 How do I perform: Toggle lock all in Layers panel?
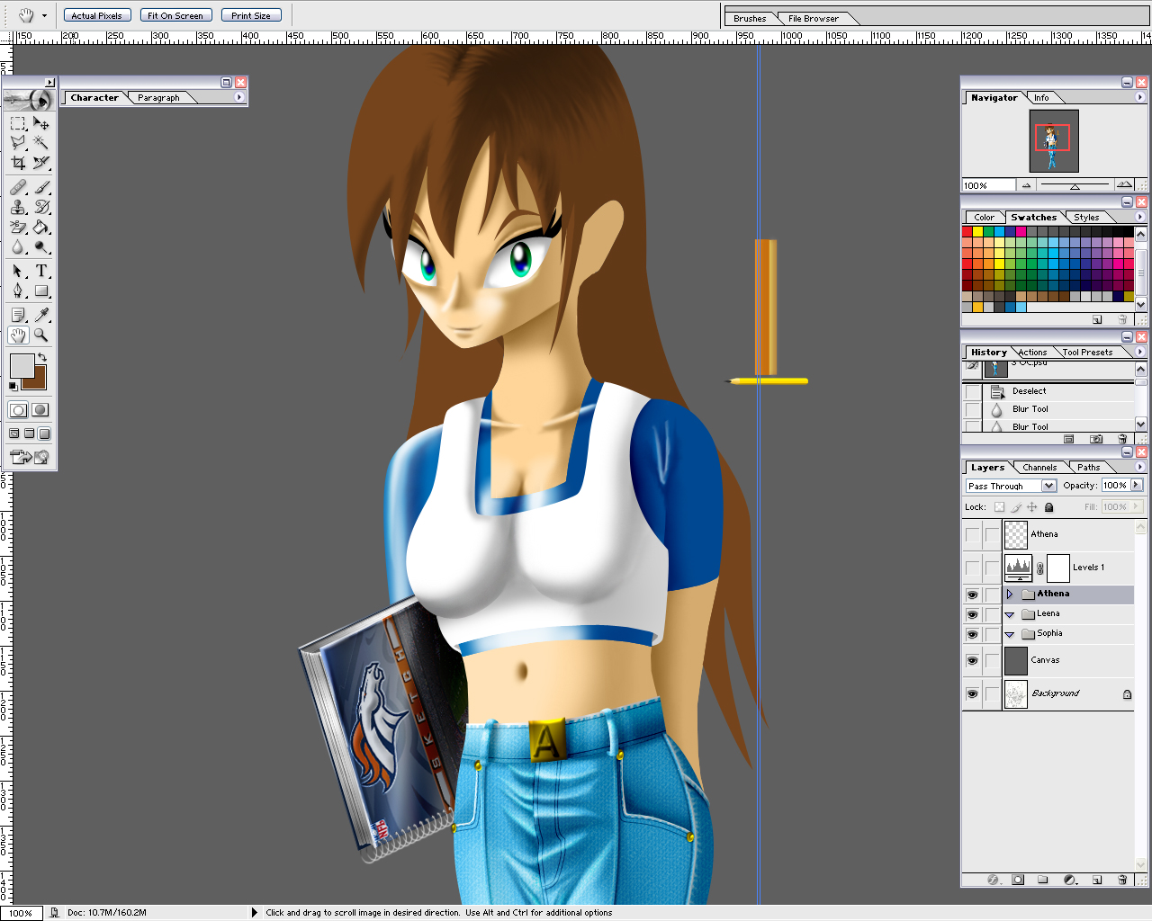pyautogui.click(x=1048, y=507)
